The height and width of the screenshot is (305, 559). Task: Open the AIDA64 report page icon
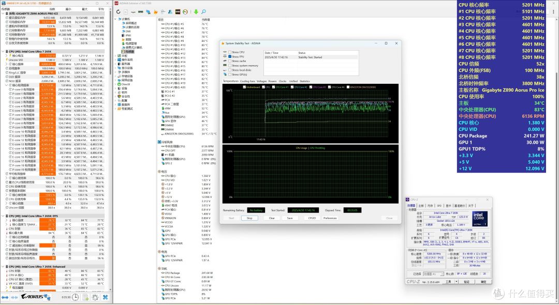tap(126, 12)
